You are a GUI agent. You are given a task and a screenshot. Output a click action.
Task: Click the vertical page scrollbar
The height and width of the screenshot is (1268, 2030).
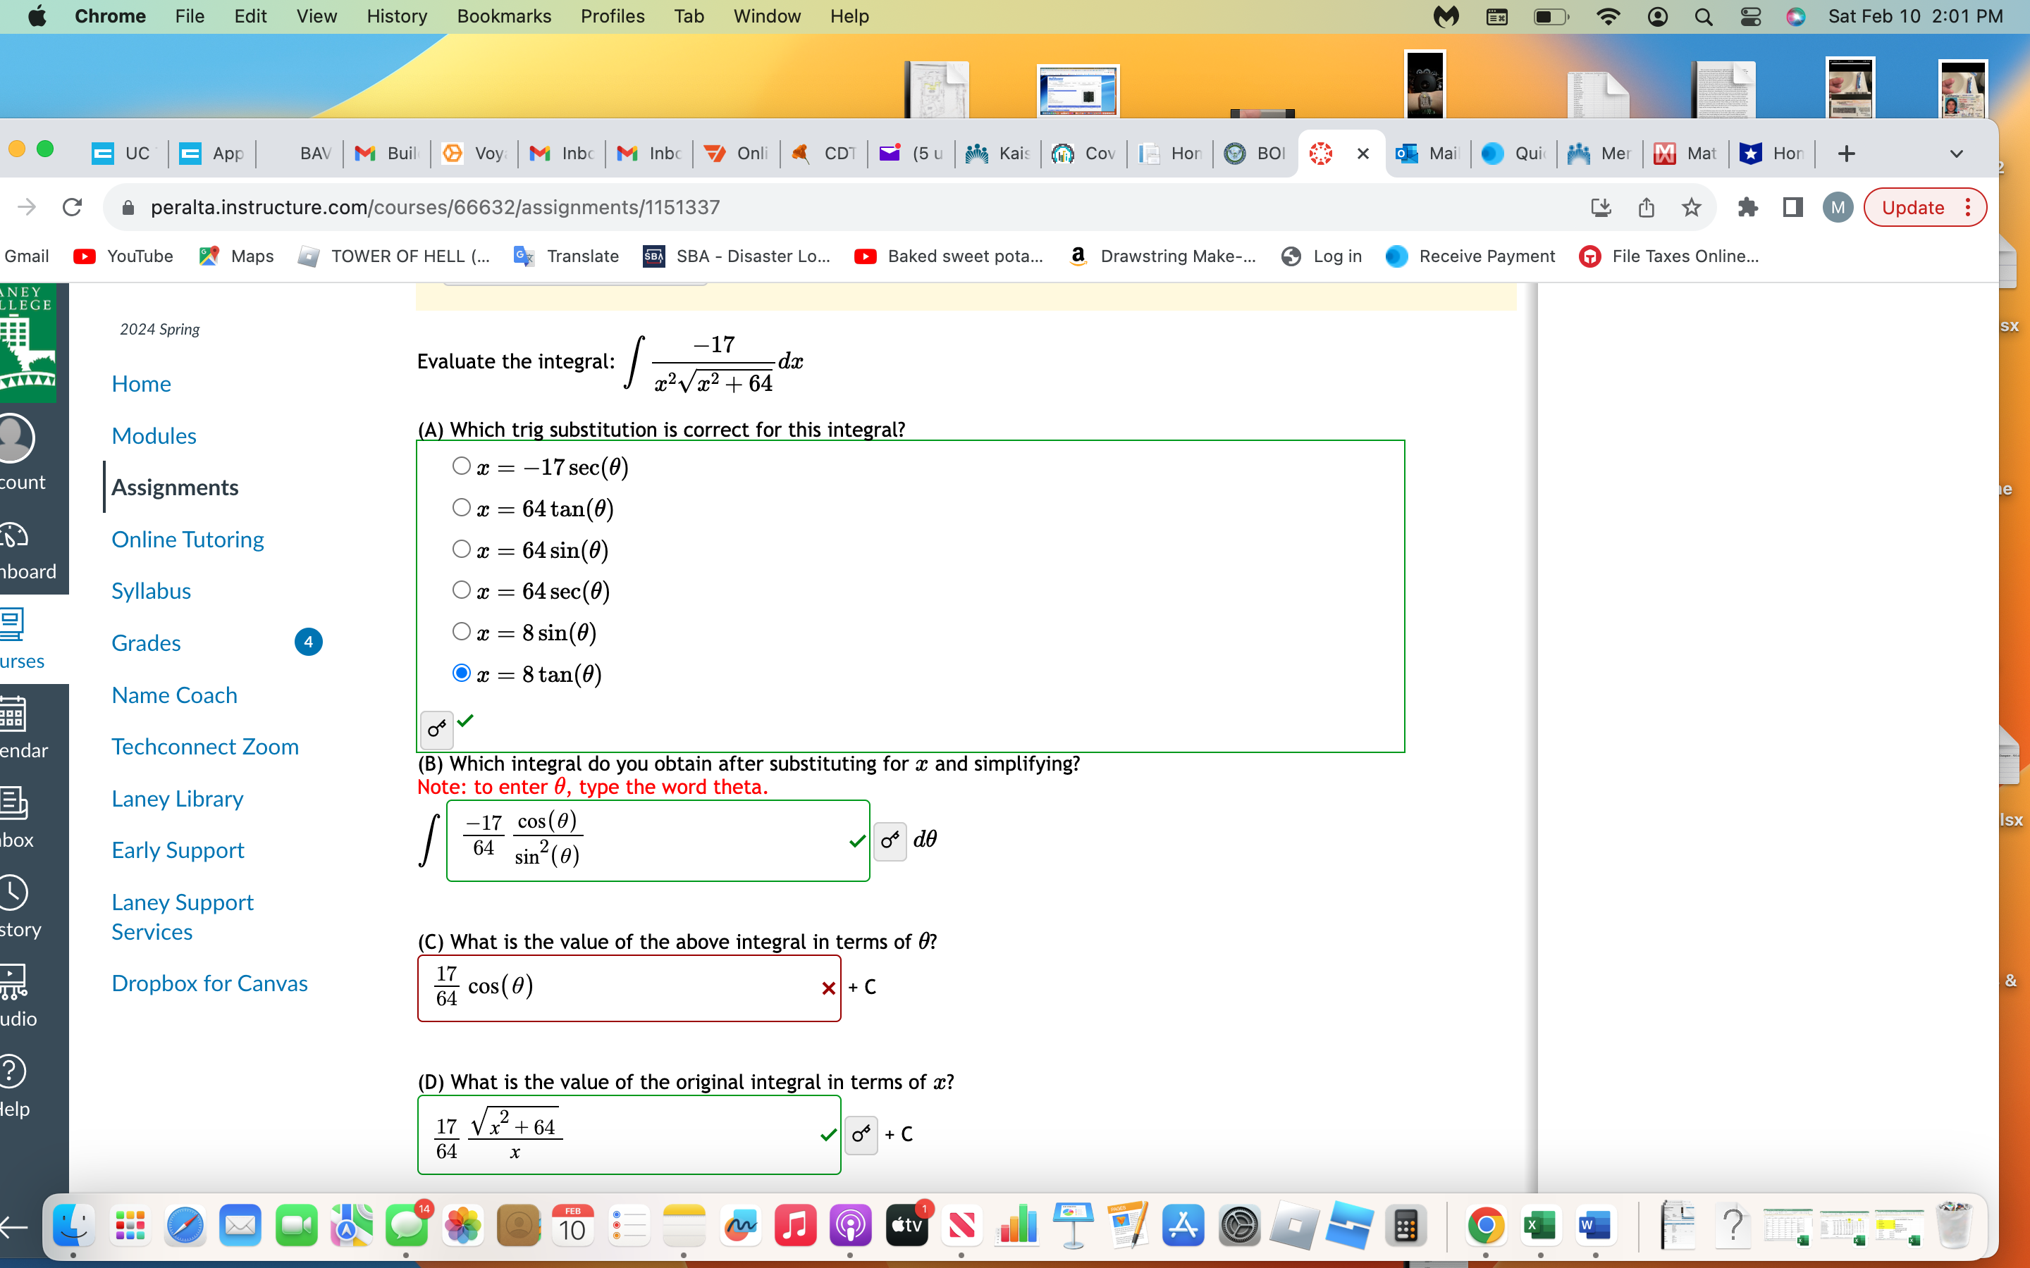point(2009,754)
